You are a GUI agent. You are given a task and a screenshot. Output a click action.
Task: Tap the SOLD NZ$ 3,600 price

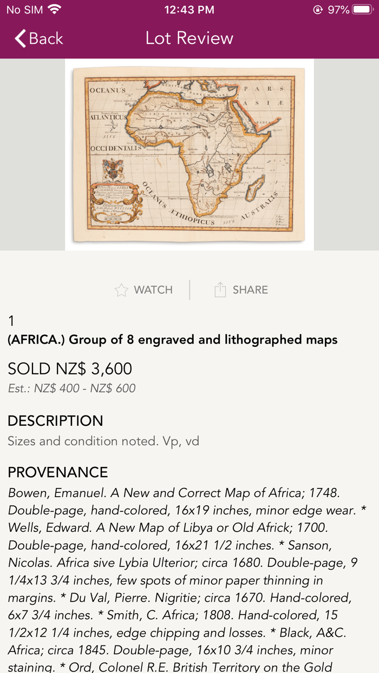(x=70, y=369)
